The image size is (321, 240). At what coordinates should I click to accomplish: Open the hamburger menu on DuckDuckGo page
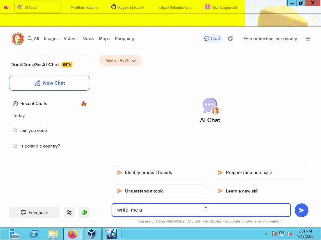tap(308, 38)
